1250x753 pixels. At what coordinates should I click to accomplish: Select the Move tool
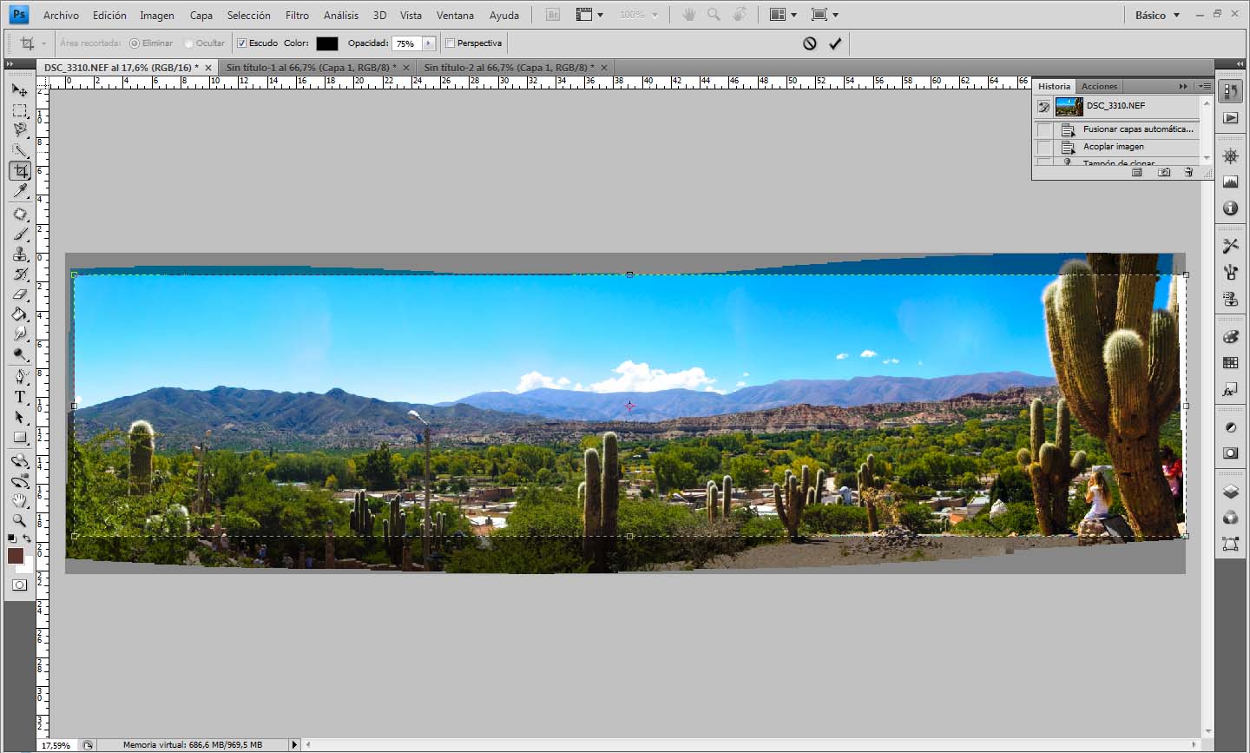pos(20,89)
